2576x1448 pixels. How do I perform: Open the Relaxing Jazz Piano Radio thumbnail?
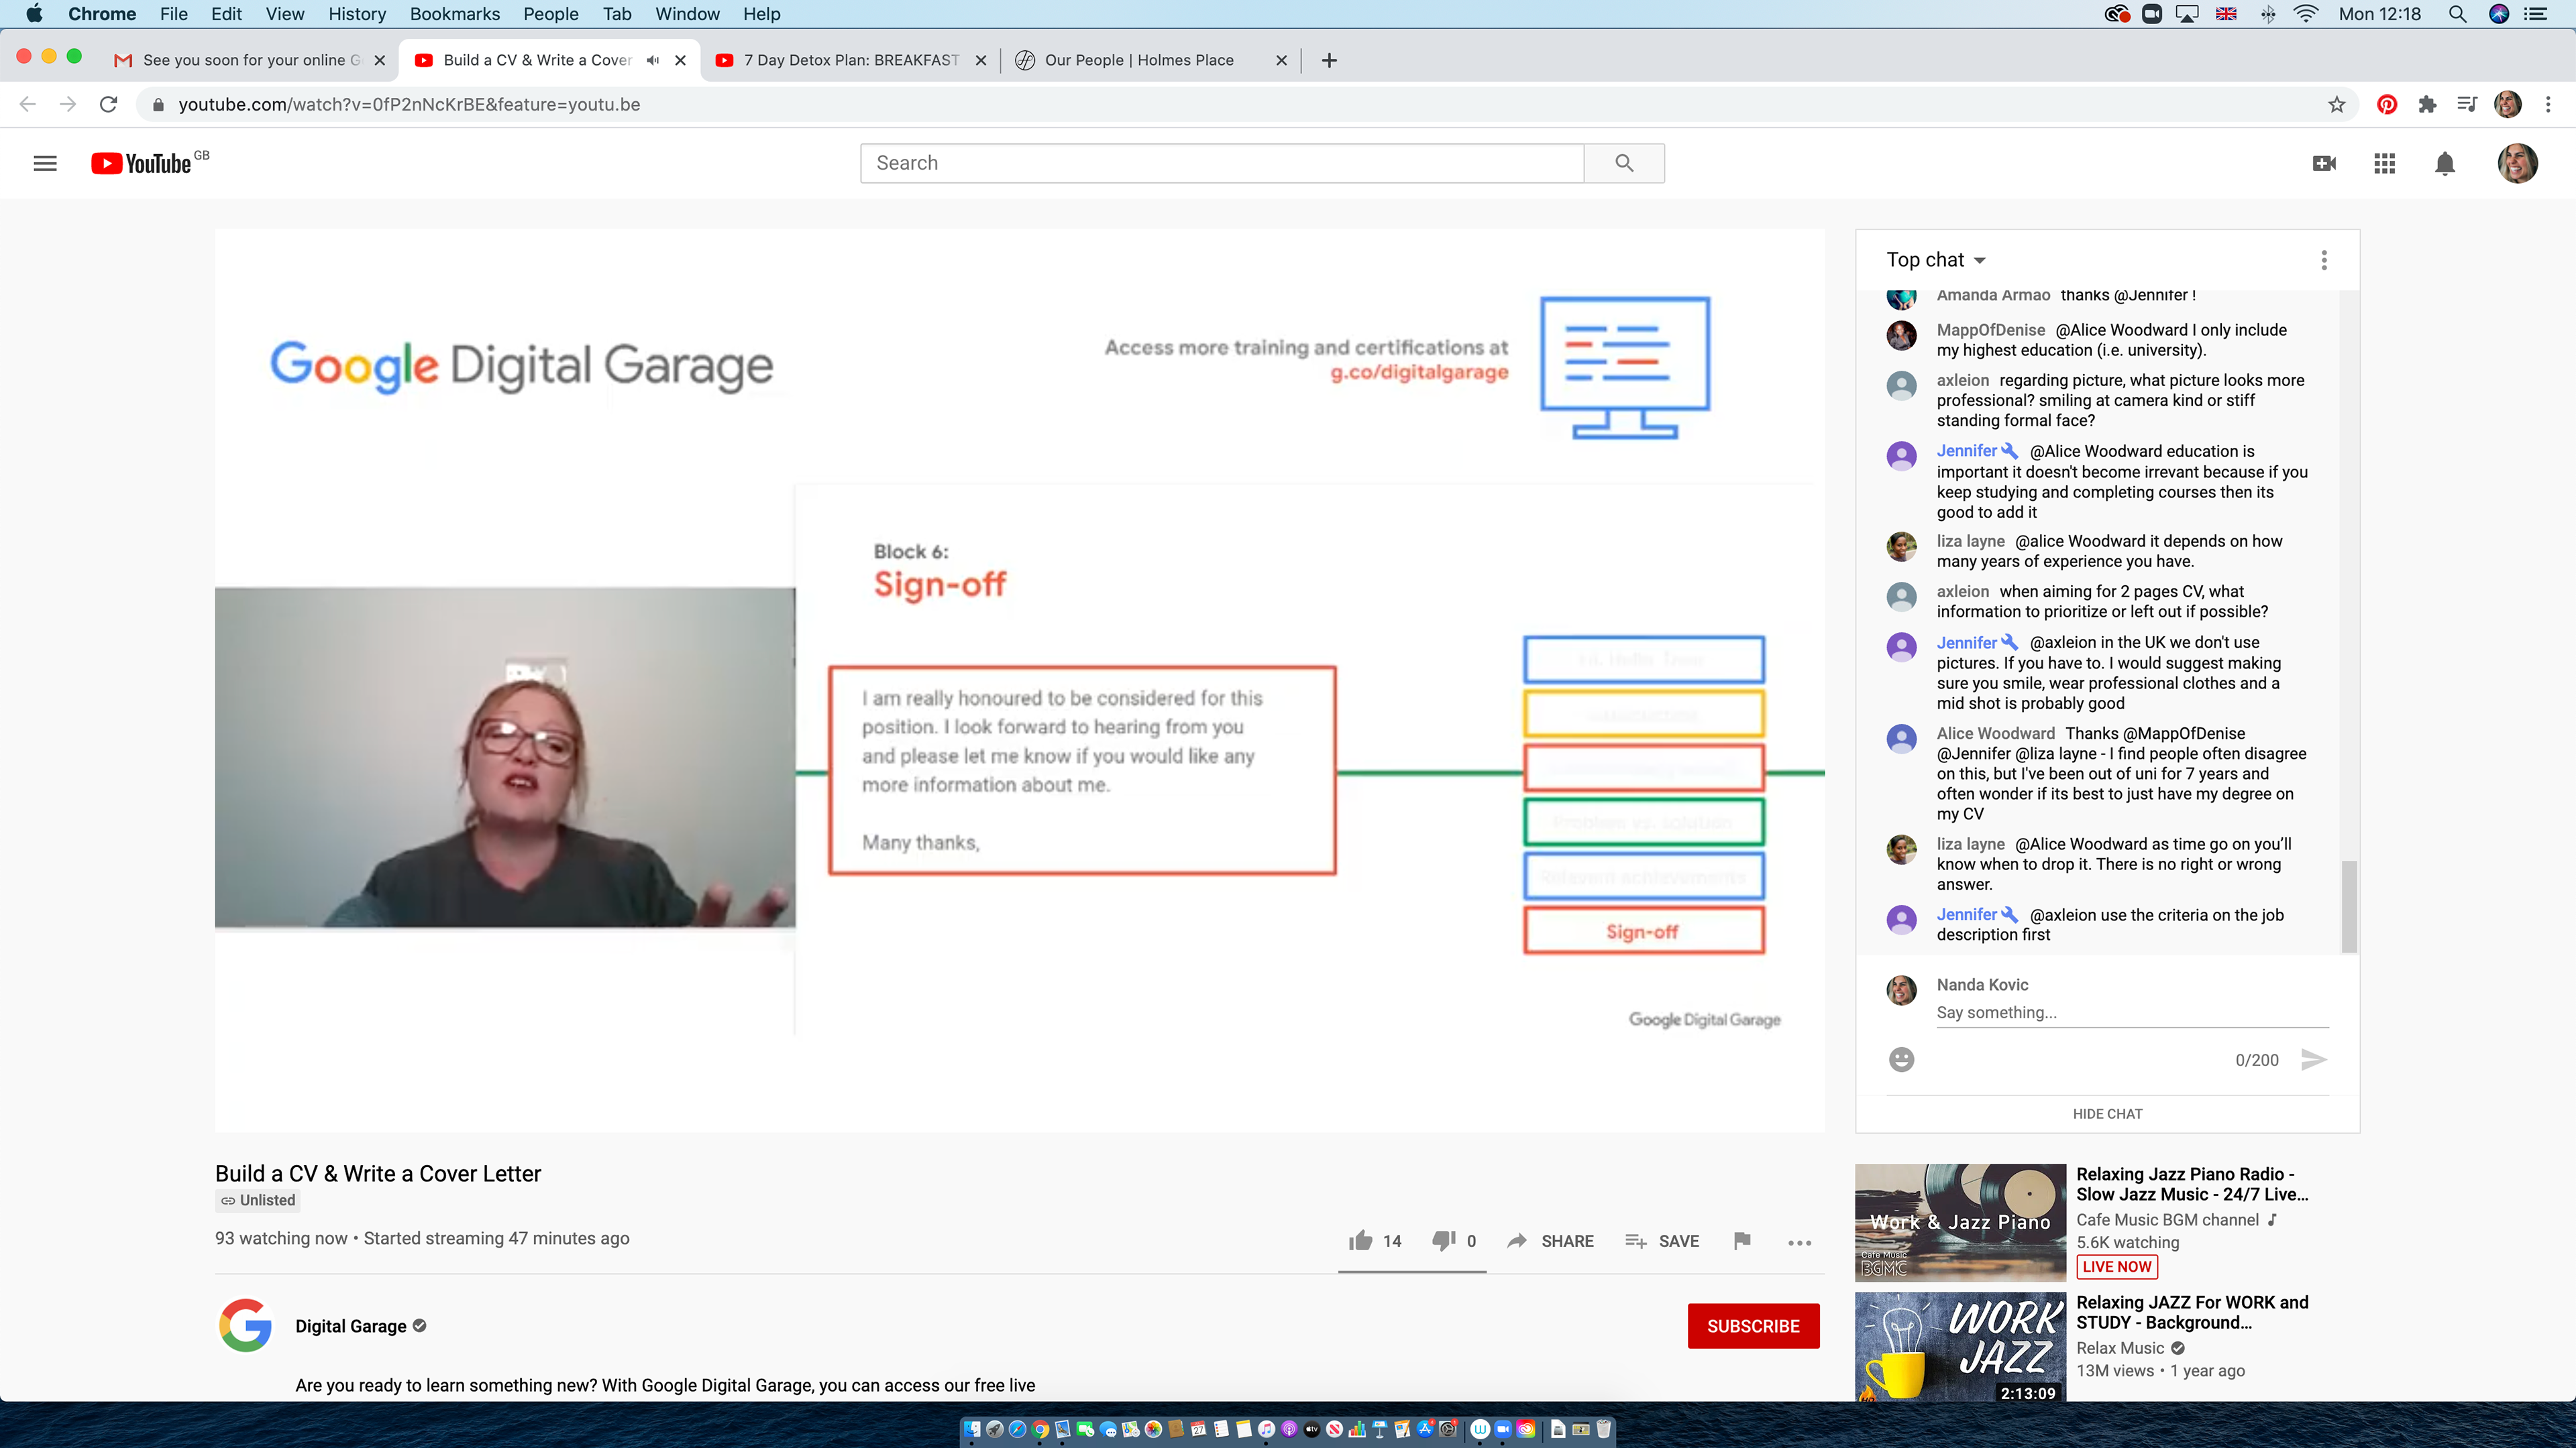tap(1959, 1221)
